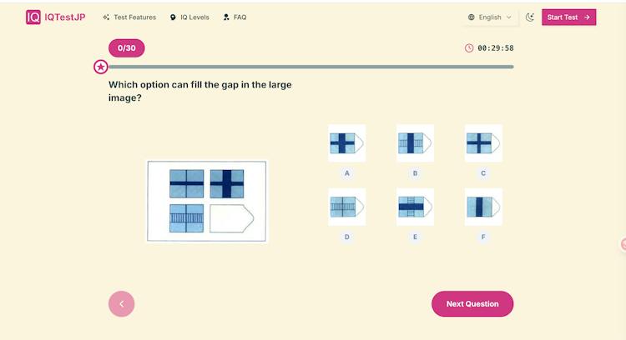
Task: Choose answer option F thumbnail
Action: click(x=483, y=207)
